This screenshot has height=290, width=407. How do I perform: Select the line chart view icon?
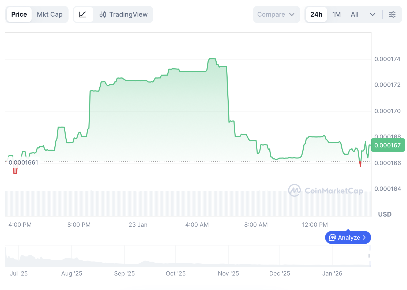pyautogui.click(x=83, y=14)
